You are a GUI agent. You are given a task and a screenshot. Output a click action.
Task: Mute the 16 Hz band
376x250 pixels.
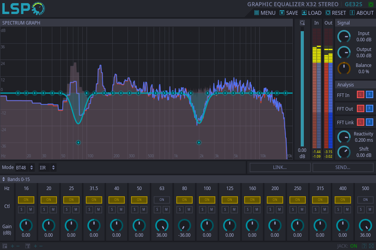[x=30, y=210]
